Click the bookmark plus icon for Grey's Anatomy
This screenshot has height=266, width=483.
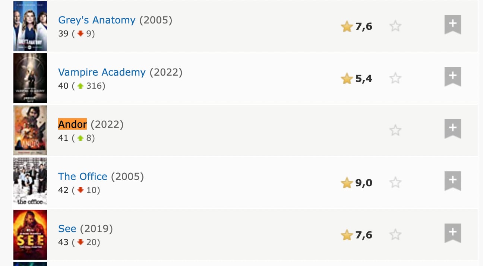[x=452, y=24]
